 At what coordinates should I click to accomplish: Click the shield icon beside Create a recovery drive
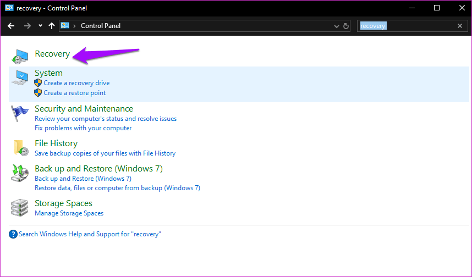pyautogui.click(x=38, y=83)
